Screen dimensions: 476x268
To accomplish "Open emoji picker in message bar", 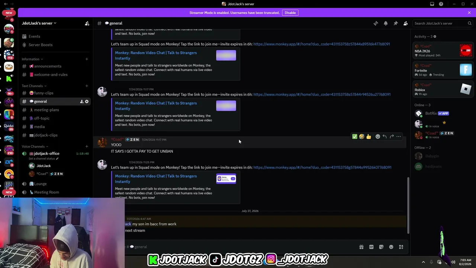I will click(391, 247).
